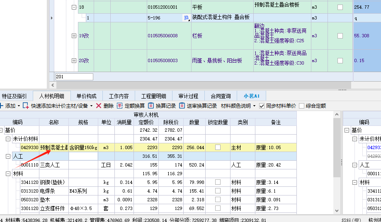Screen dimensions: 381x222
Task: Toggle 锁定数量 checkbox for 电焊条 row
Action: click(x=218, y=191)
